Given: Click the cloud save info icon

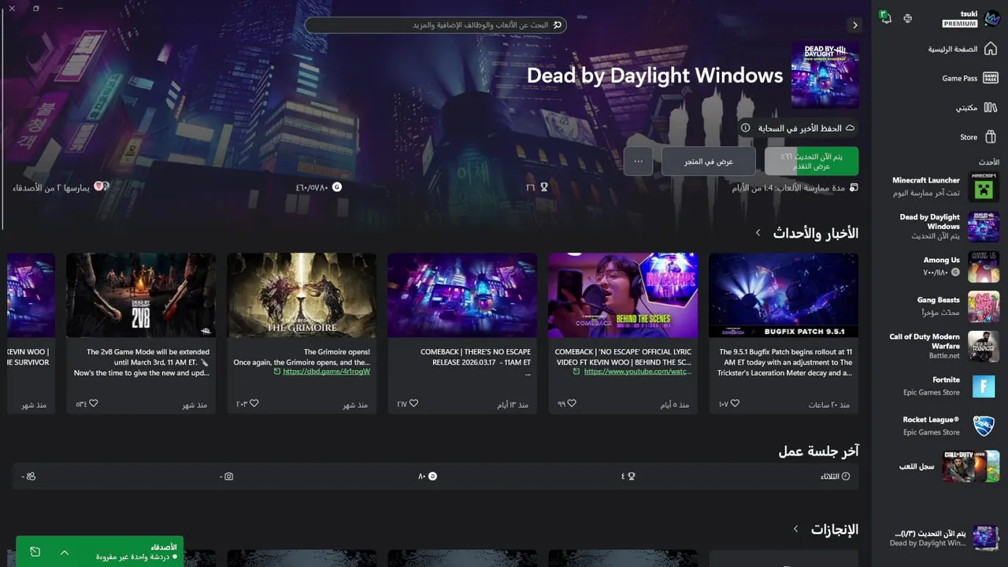Looking at the screenshot, I should pos(746,128).
